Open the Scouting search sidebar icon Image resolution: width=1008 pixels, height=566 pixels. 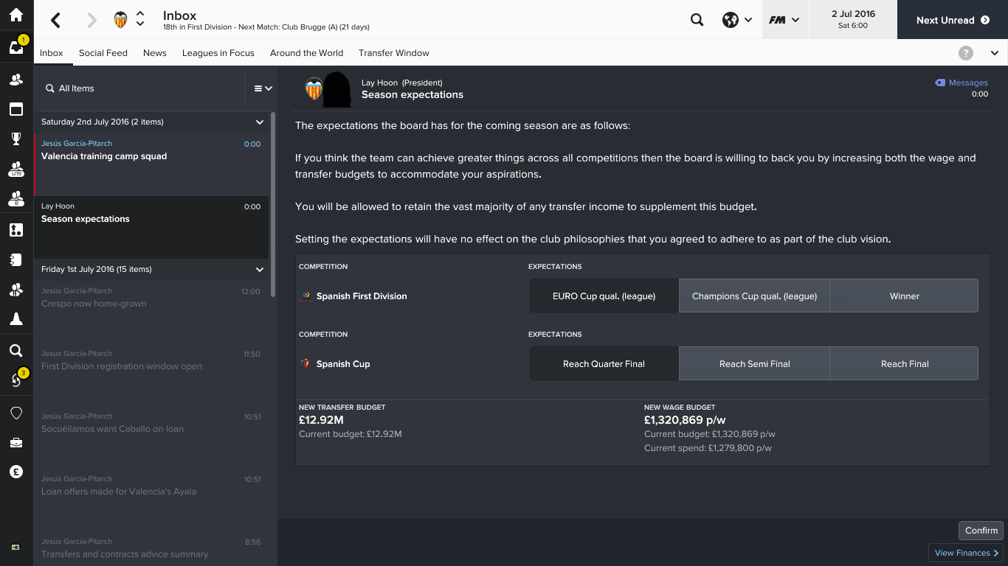click(x=16, y=351)
